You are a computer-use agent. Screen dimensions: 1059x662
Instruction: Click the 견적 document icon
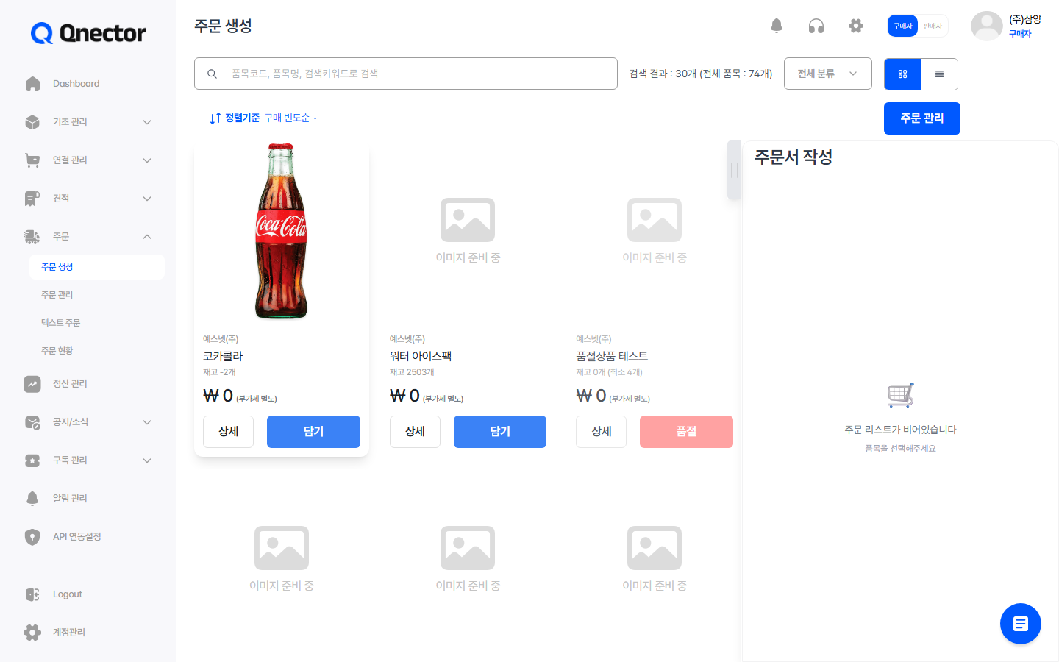pos(32,199)
